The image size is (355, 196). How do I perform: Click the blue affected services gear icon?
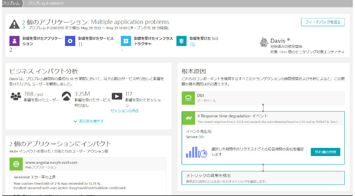(x=70, y=41)
